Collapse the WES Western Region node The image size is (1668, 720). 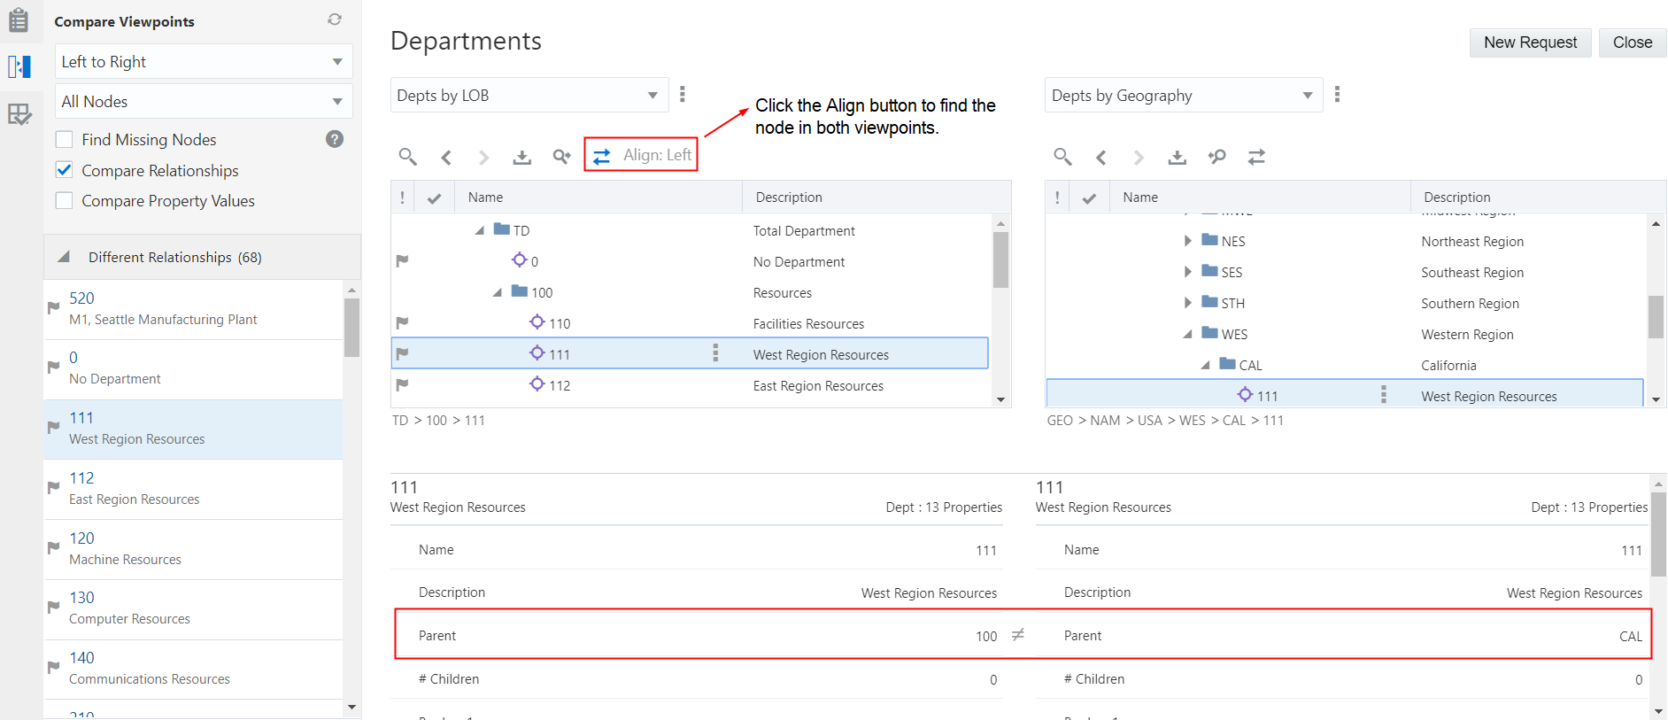[1188, 334]
